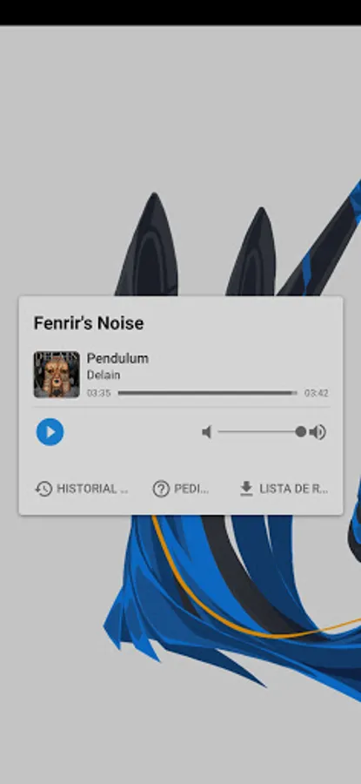Viewport: 361px width, 784px height.
Task: Select the Delain artist name
Action: pyautogui.click(x=104, y=375)
